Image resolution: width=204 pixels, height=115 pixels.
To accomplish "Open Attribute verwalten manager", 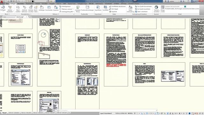I will [x=31, y=9].
